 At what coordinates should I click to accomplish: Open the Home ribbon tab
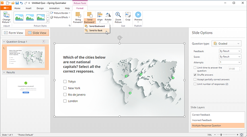(17, 8)
